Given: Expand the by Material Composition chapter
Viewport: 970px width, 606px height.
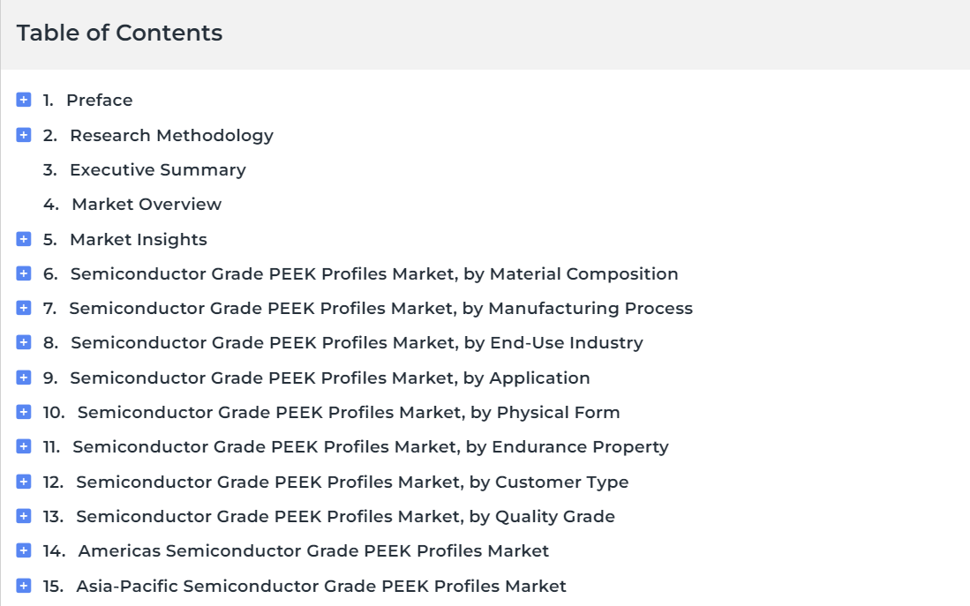Looking at the screenshot, I should [x=24, y=273].
